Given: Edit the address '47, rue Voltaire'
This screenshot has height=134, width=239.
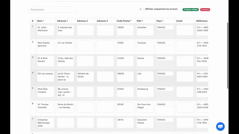Looking at the screenshot, I should point(65,46).
